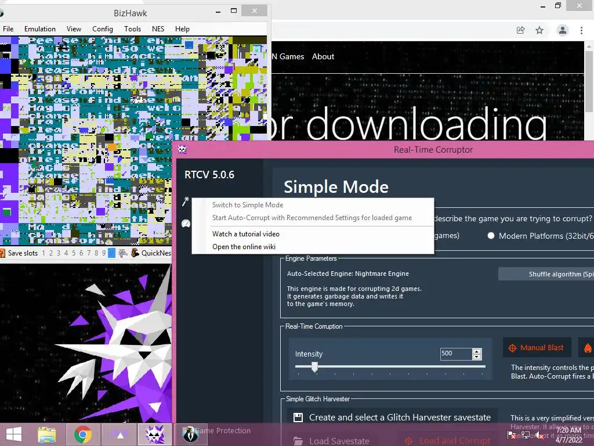Select save slot 3 in BizHawk
Image resolution: width=594 pixels, height=446 pixels.
point(59,253)
